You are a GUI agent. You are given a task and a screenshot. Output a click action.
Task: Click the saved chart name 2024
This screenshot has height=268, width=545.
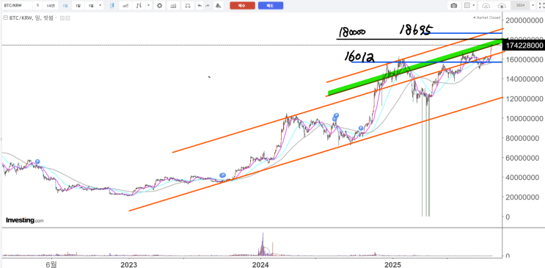click(x=520, y=5)
